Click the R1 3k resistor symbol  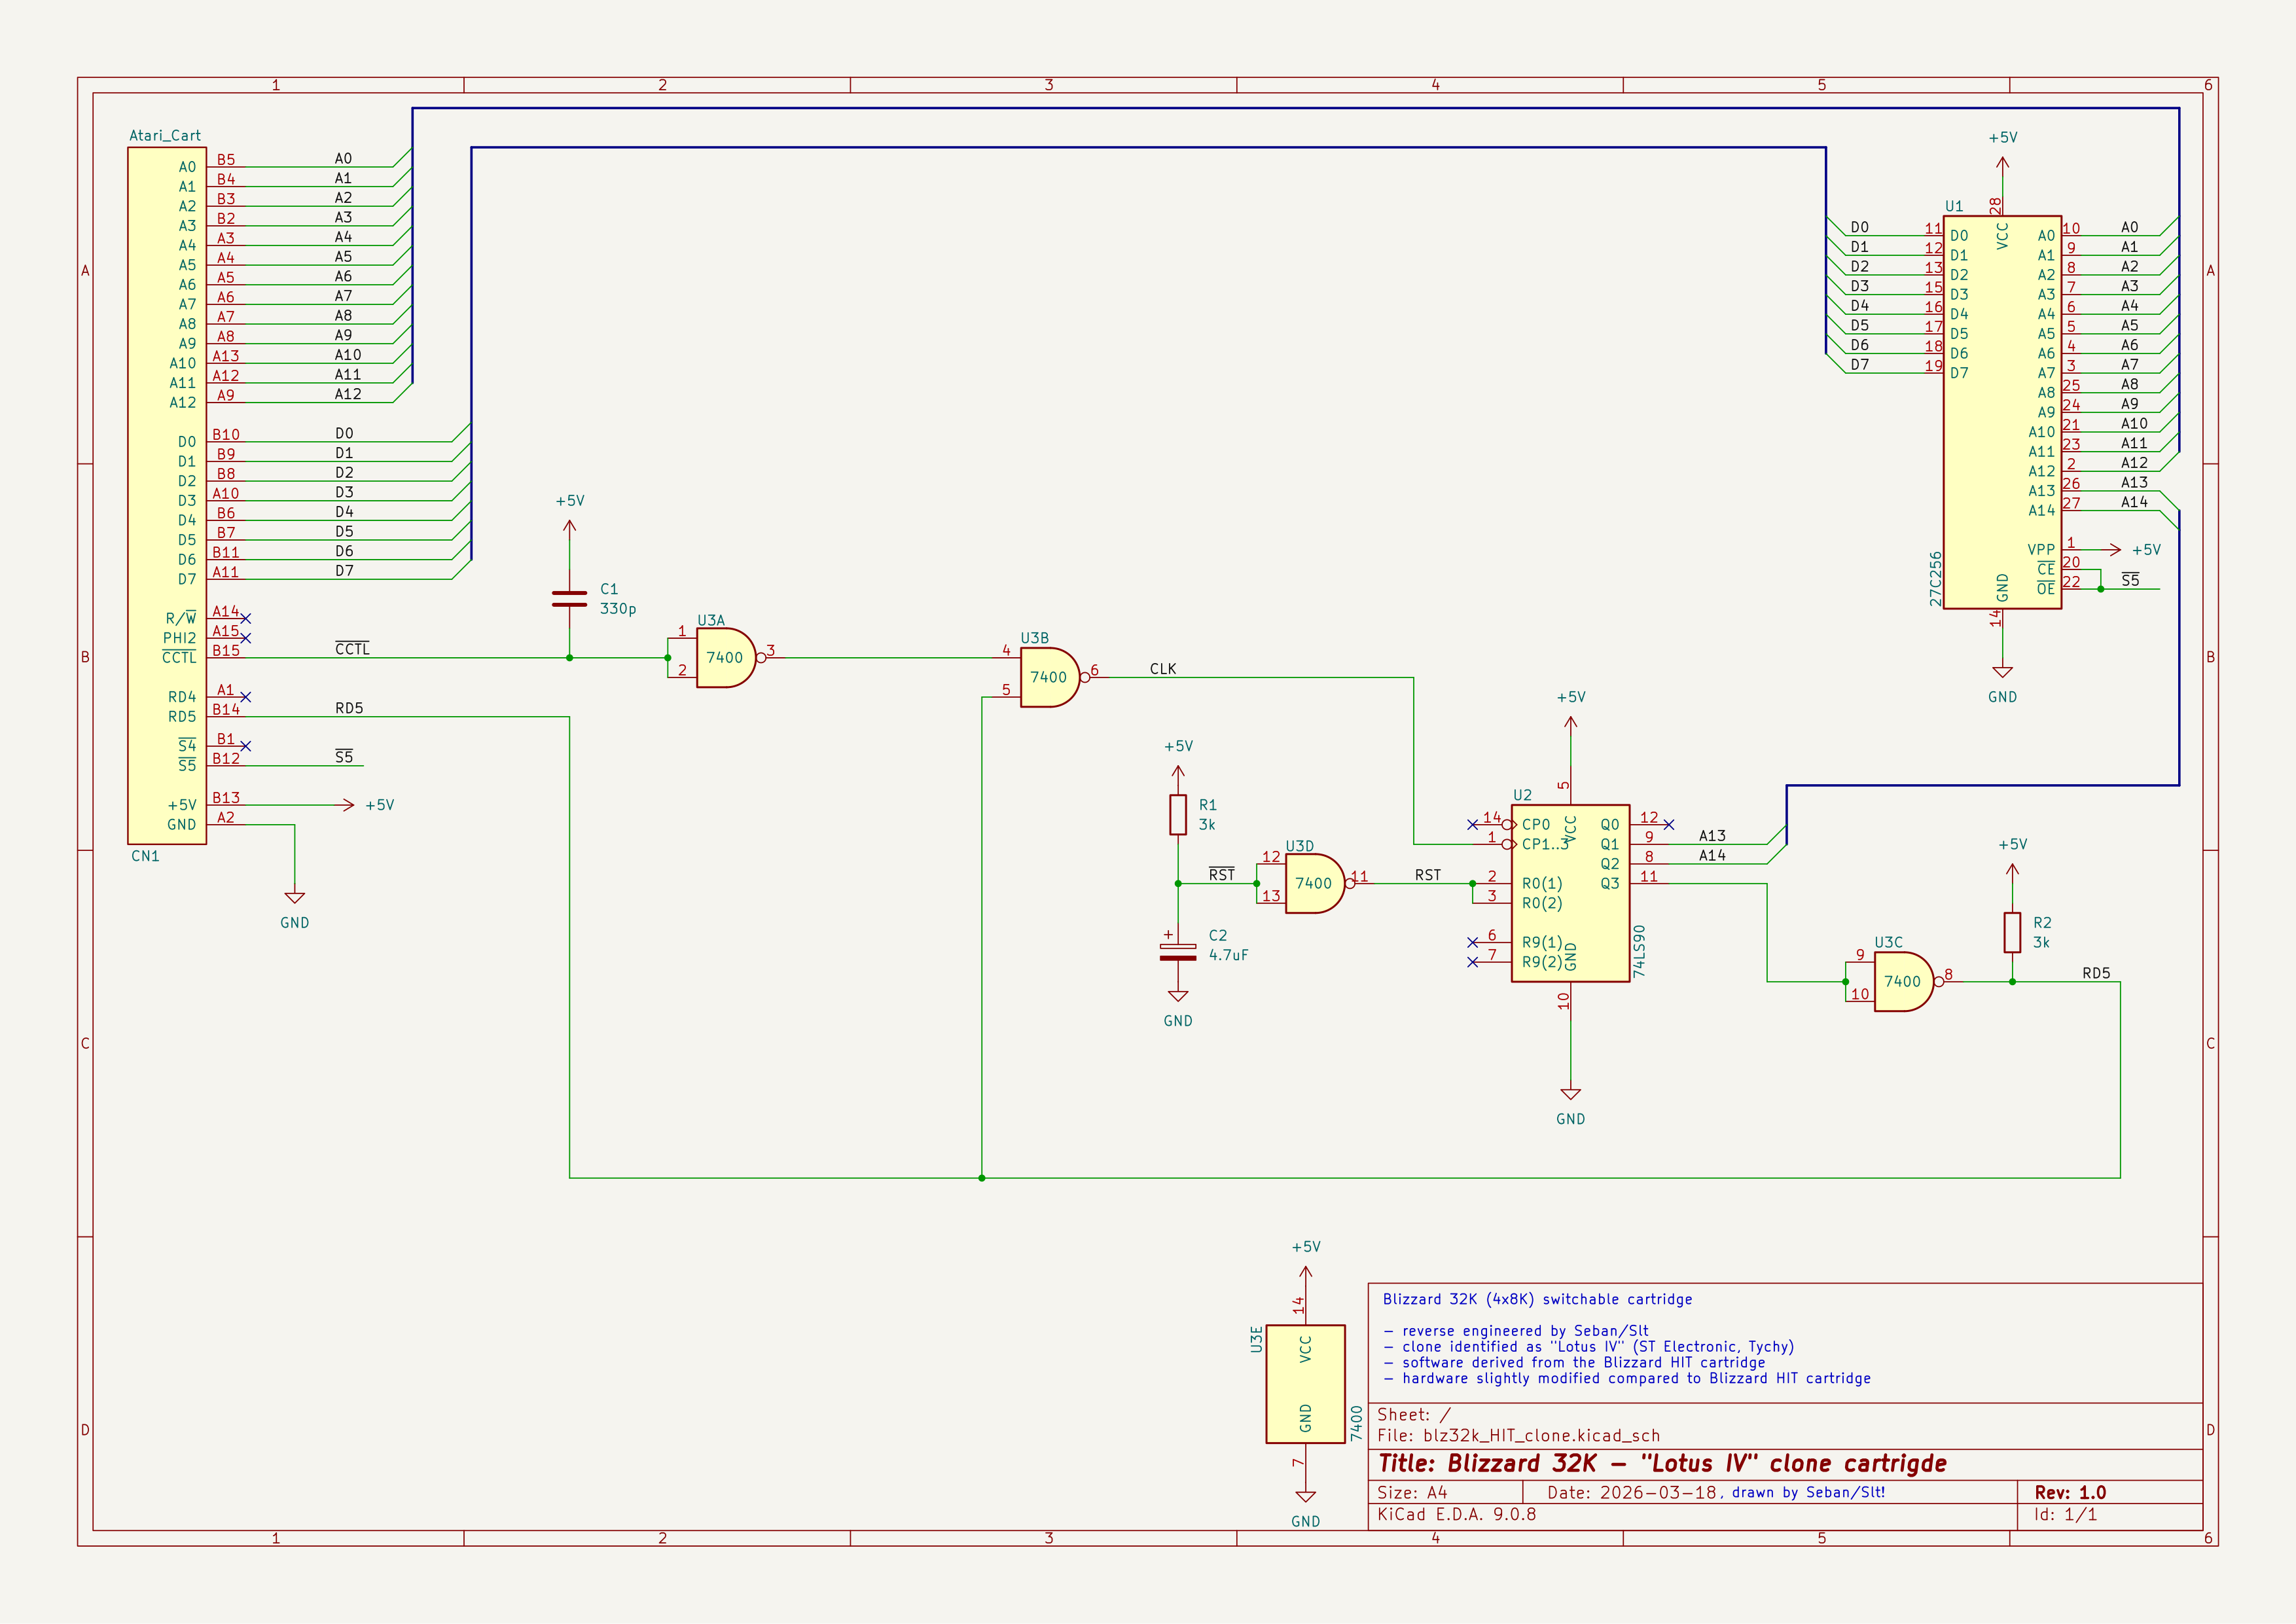coord(1178,815)
